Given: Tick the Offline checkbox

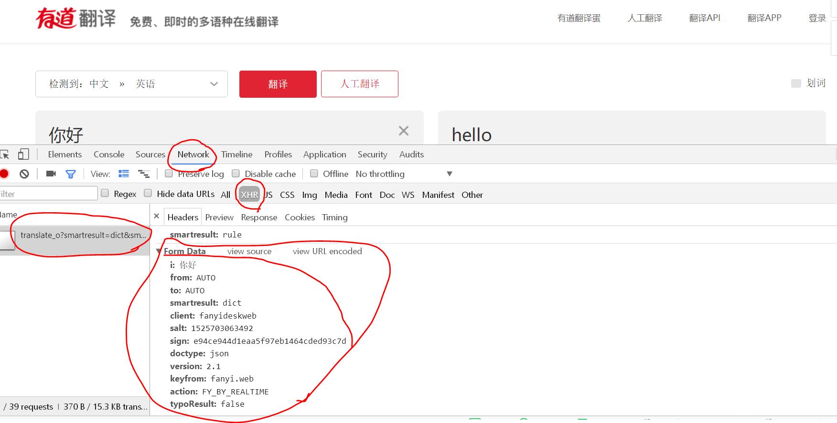Looking at the screenshot, I should click(x=314, y=174).
